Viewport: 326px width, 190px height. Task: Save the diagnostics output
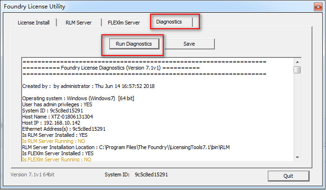pos(189,44)
